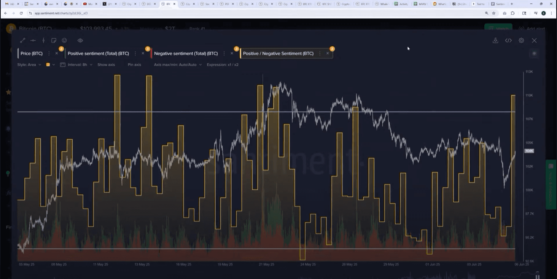Download the chart data
This screenshot has height=279, width=557.
[x=495, y=41]
